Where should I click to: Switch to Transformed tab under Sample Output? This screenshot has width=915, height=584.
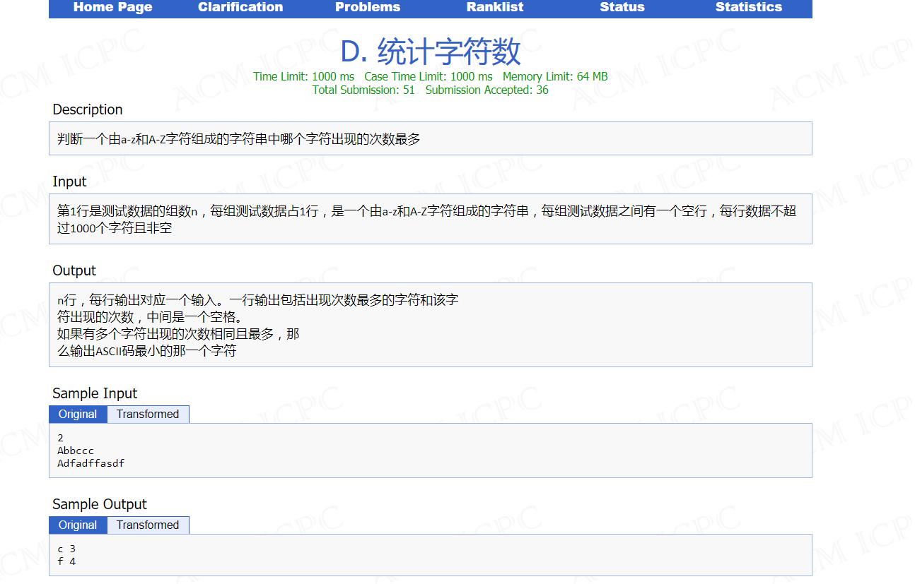(x=148, y=525)
